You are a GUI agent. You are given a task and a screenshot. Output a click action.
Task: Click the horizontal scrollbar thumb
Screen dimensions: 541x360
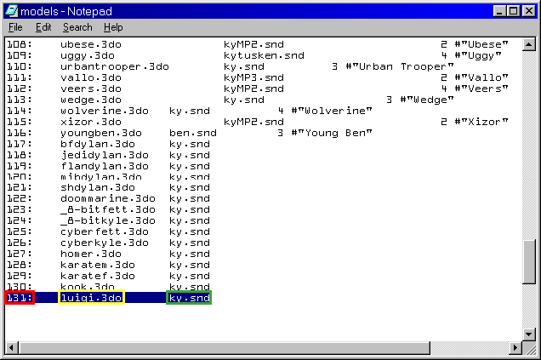coord(225,347)
